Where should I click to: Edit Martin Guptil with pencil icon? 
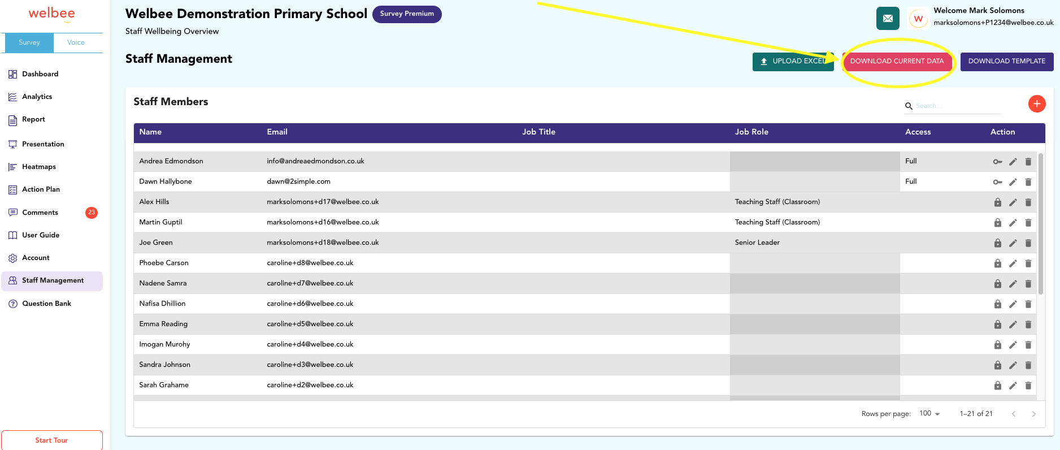coord(1013,223)
